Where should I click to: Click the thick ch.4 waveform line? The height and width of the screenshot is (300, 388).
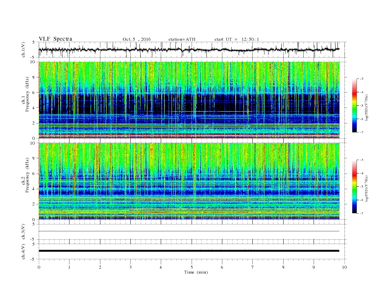point(189,251)
